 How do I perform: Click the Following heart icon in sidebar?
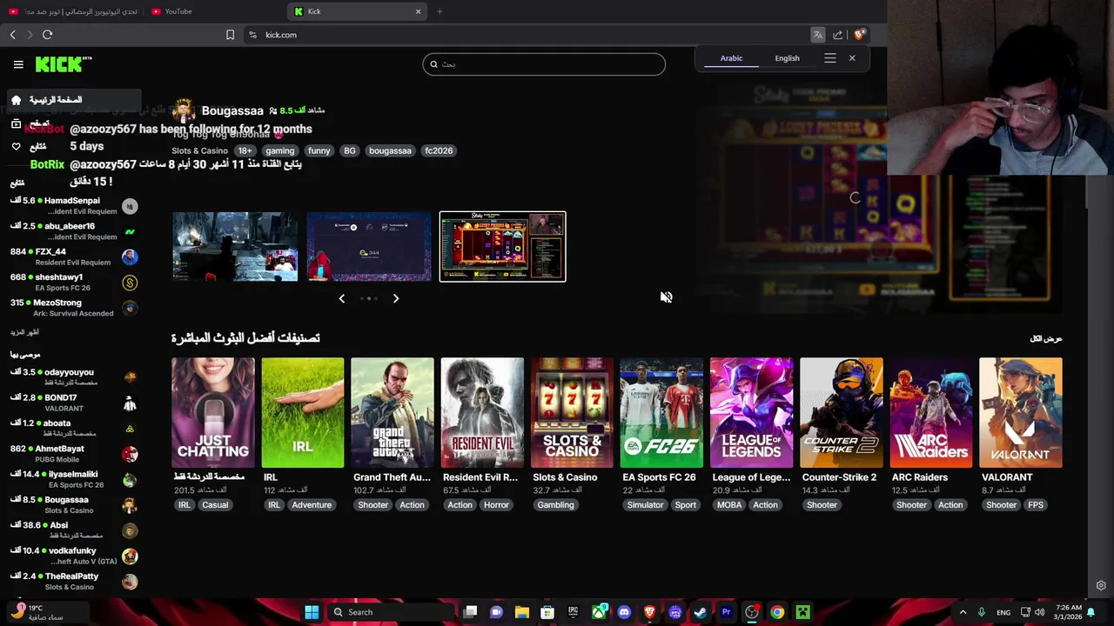click(16, 146)
